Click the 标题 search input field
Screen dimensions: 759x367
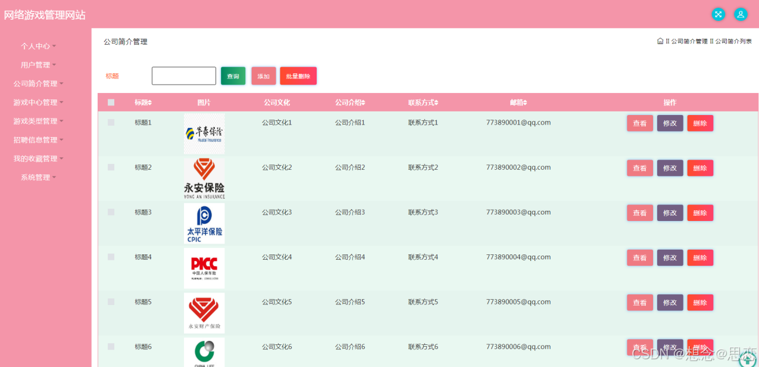(184, 76)
